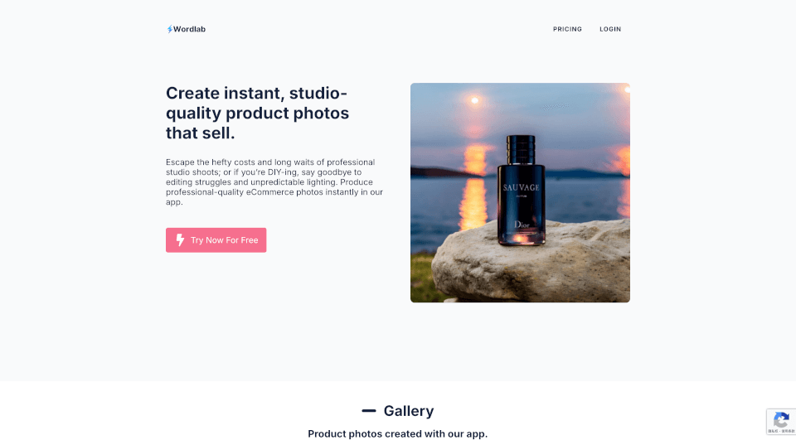Click the black cap of perfume bottle
The height and width of the screenshot is (440, 796).
[x=521, y=148]
